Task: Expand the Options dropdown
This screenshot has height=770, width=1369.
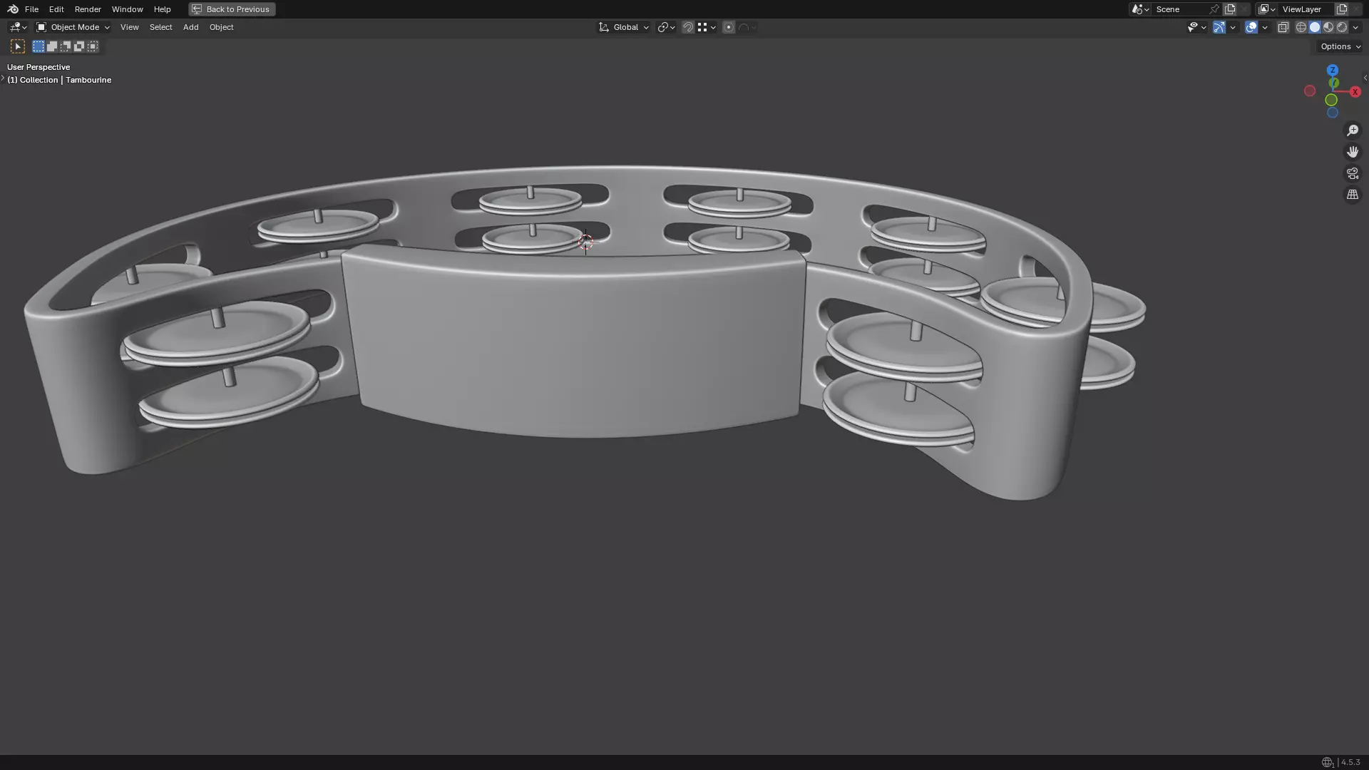Action: click(1340, 46)
